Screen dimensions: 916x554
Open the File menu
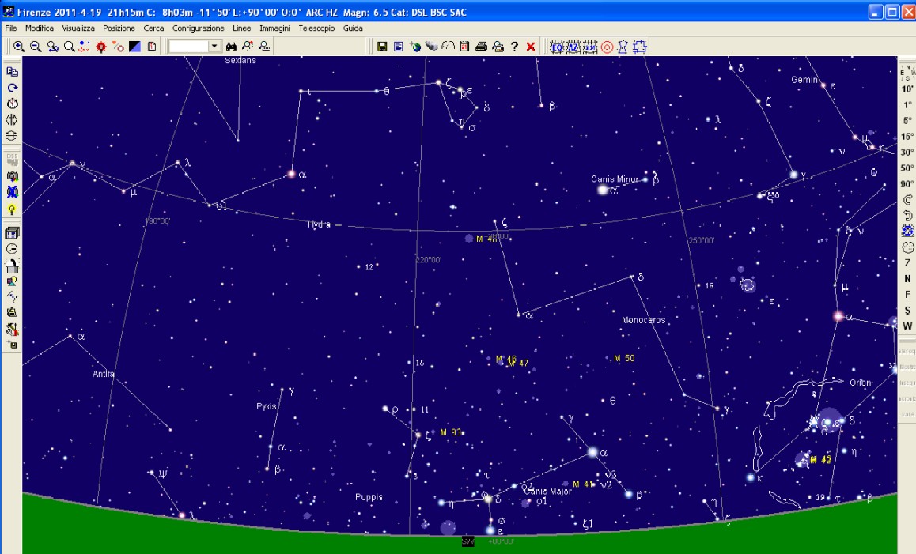click(11, 28)
